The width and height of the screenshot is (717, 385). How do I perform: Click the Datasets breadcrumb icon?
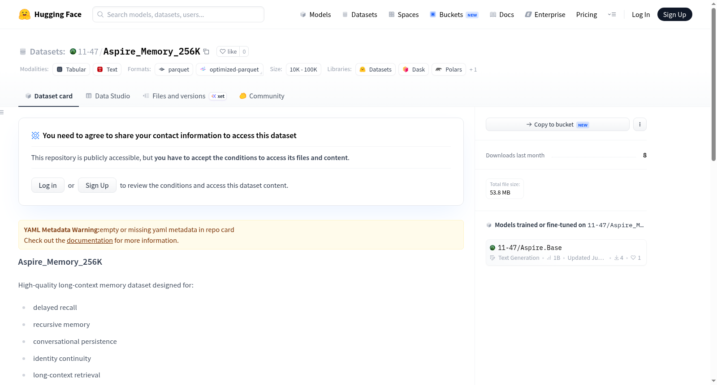coord(23,52)
